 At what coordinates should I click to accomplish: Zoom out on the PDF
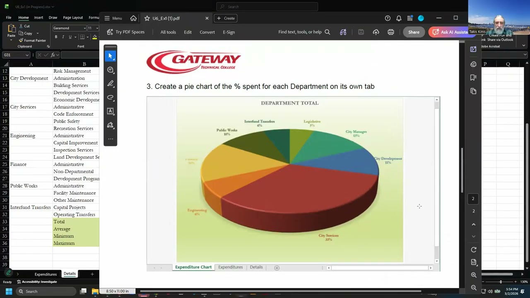[x=474, y=288]
